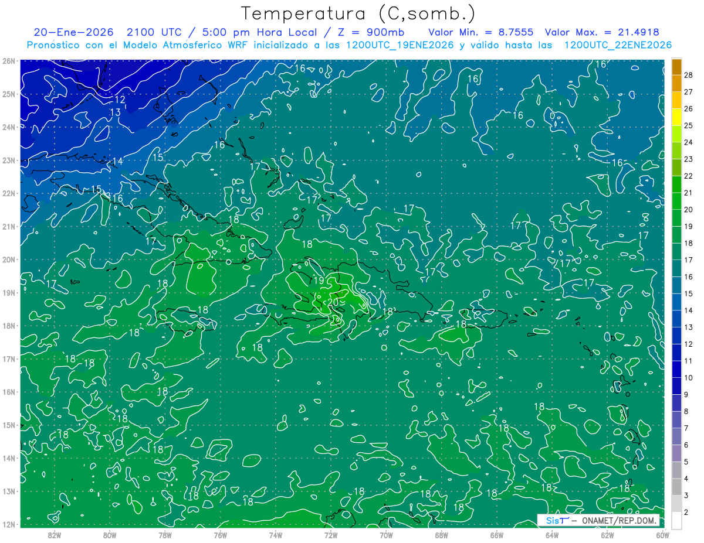Click the "12" contour label on the map

(120, 100)
